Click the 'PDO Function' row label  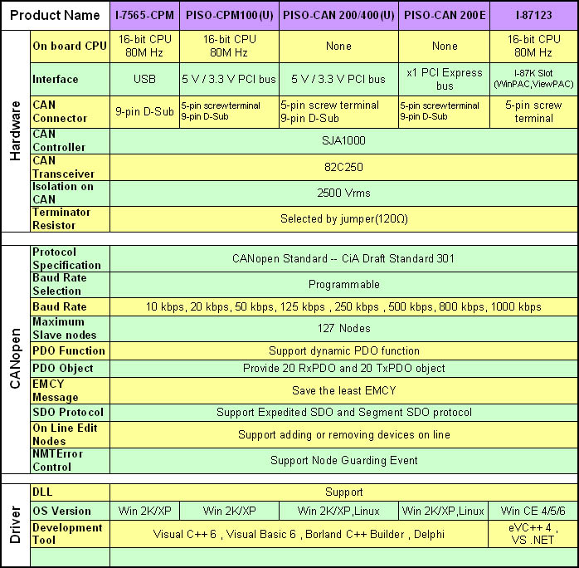click(70, 350)
